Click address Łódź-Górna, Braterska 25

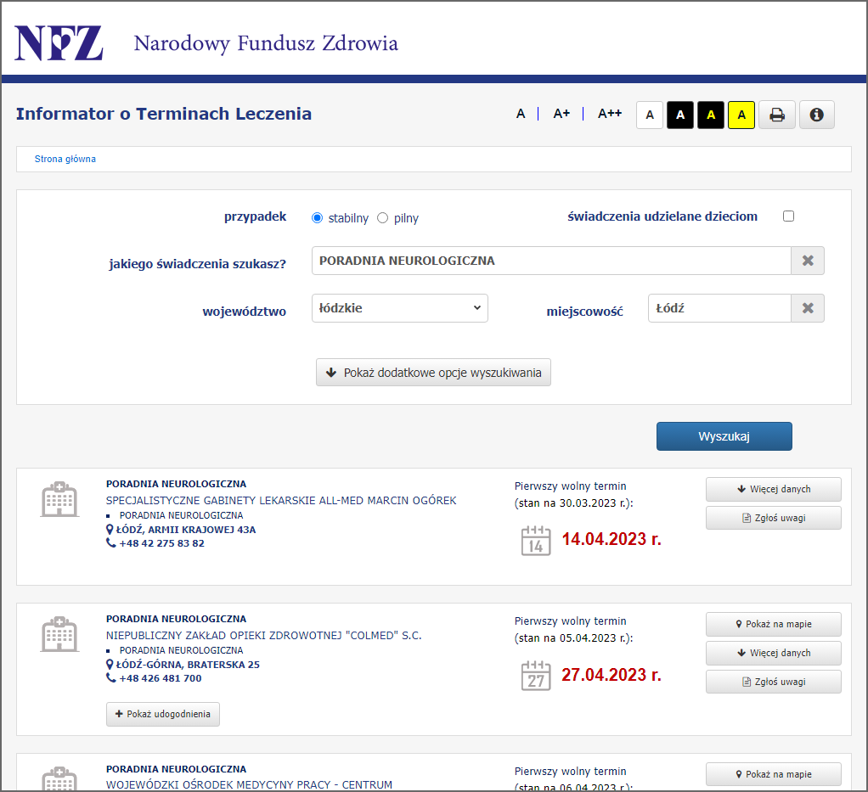[188, 665]
